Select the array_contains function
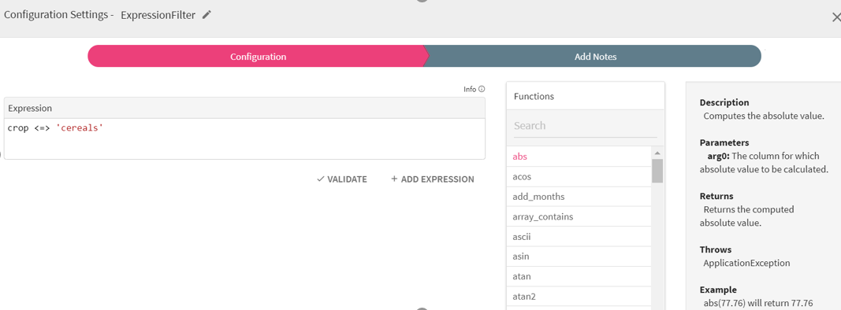The image size is (841, 310). coord(579,217)
